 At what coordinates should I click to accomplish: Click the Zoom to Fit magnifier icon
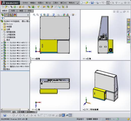point(34,15)
